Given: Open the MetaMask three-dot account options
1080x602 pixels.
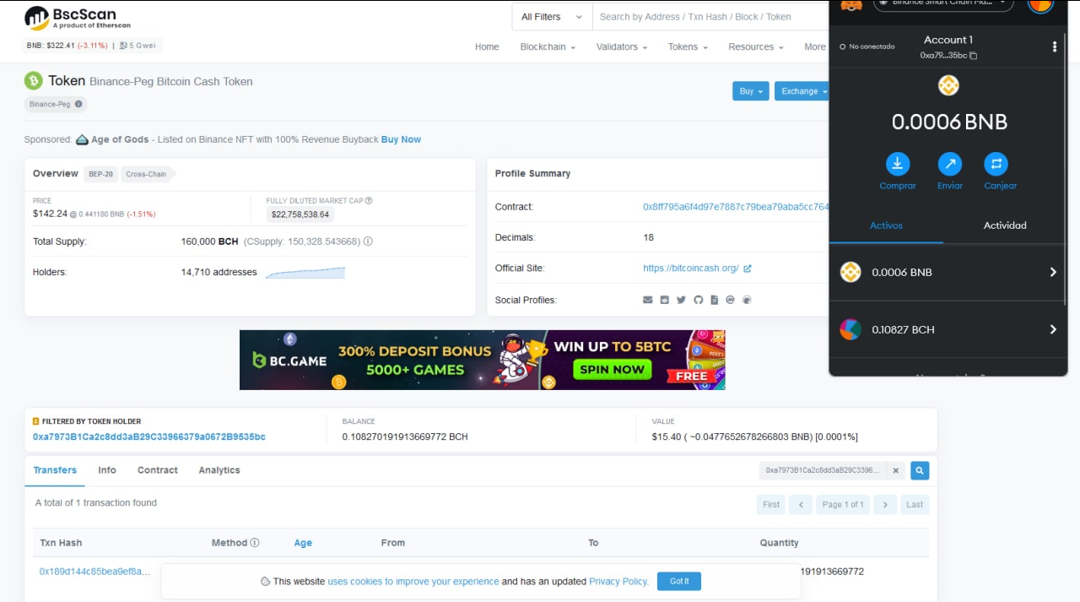Looking at the screenshot, I should 1055,47.
